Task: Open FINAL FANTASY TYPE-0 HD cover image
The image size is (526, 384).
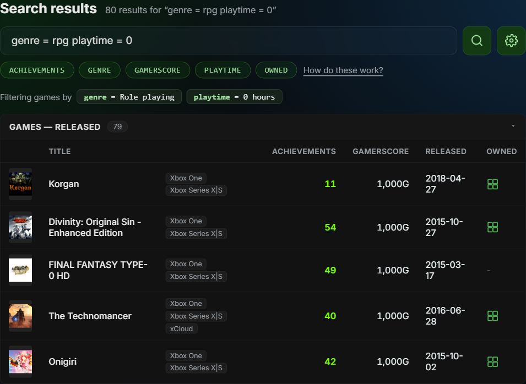Action: pyautogui.click(x=20, y=270)
